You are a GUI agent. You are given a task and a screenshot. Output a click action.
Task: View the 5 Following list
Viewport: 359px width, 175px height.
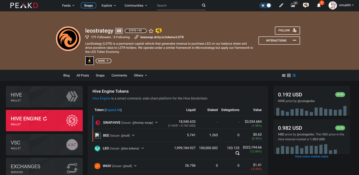(122, 37)
